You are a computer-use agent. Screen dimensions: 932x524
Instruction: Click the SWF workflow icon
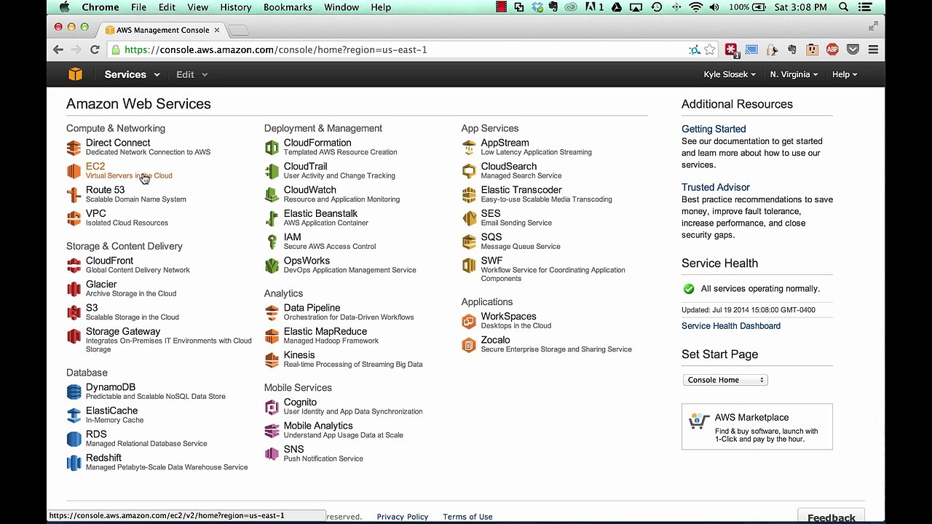point(469,266)
